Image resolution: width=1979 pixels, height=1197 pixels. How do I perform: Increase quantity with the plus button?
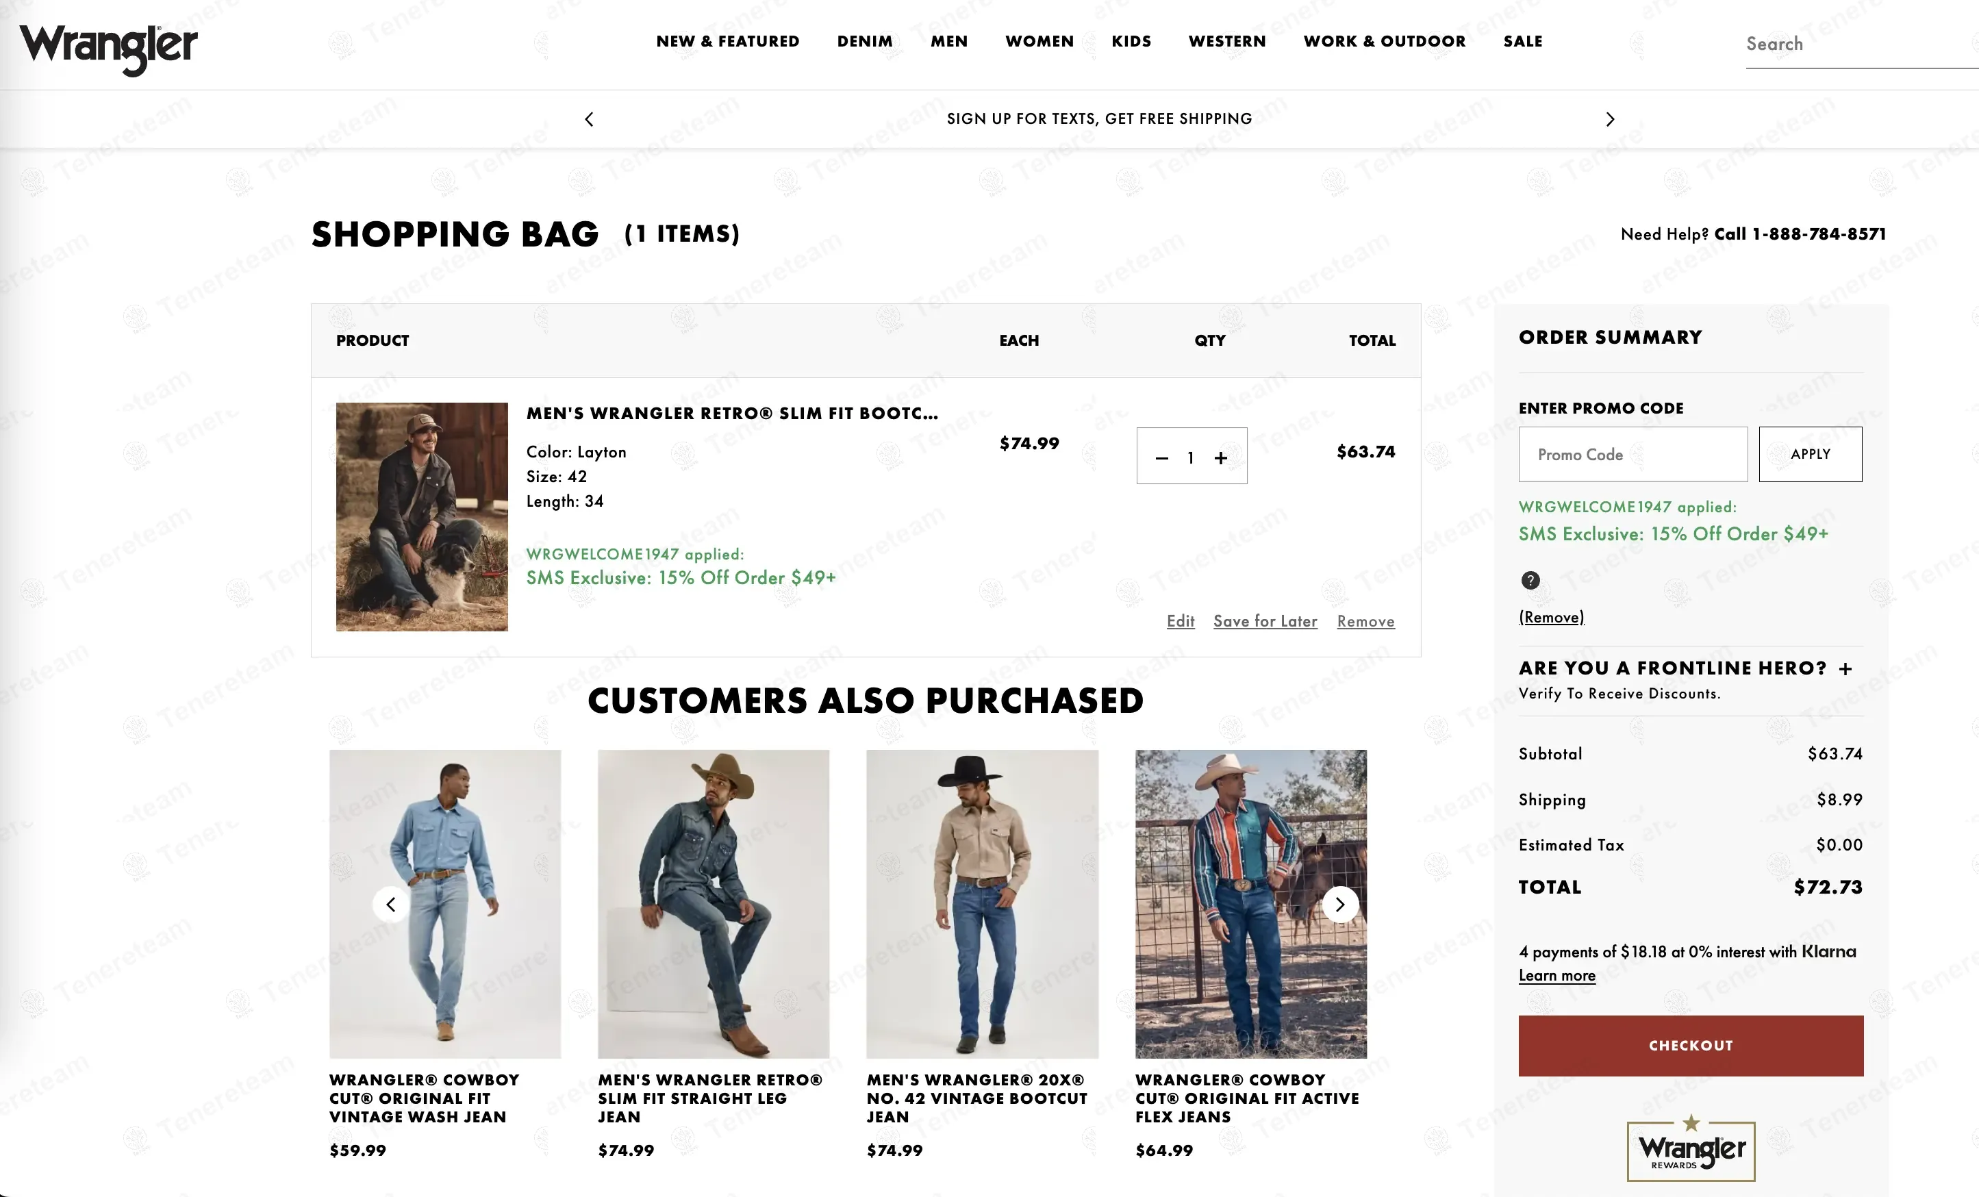(x=1221, y=458)
